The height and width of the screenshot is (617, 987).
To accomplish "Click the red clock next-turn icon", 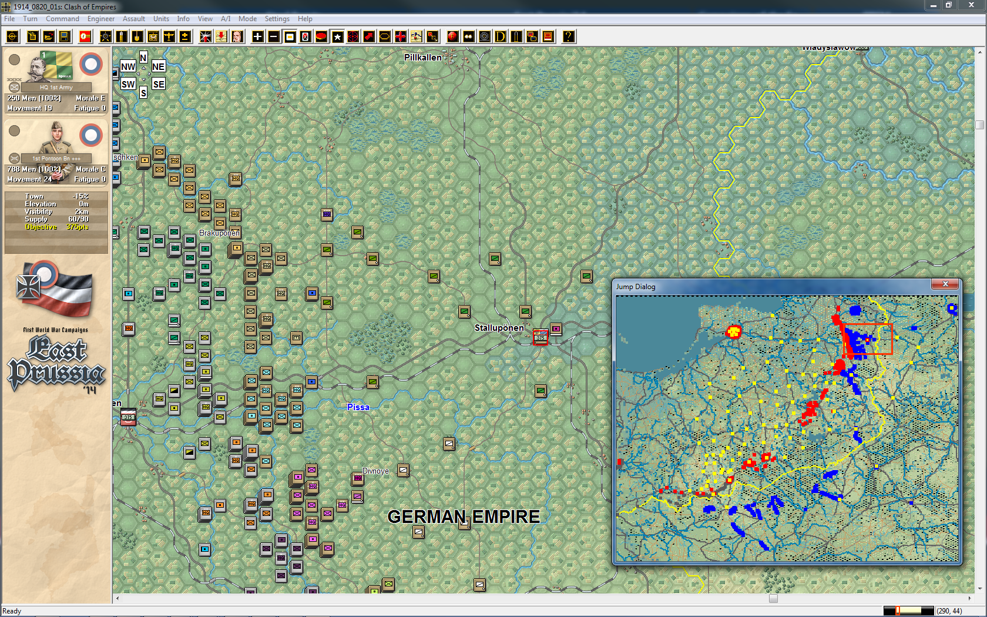I will pyautogui.click(x=85, y=36).
